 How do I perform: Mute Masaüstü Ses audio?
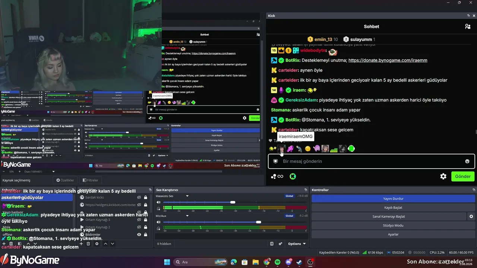(x=158, y=202)
